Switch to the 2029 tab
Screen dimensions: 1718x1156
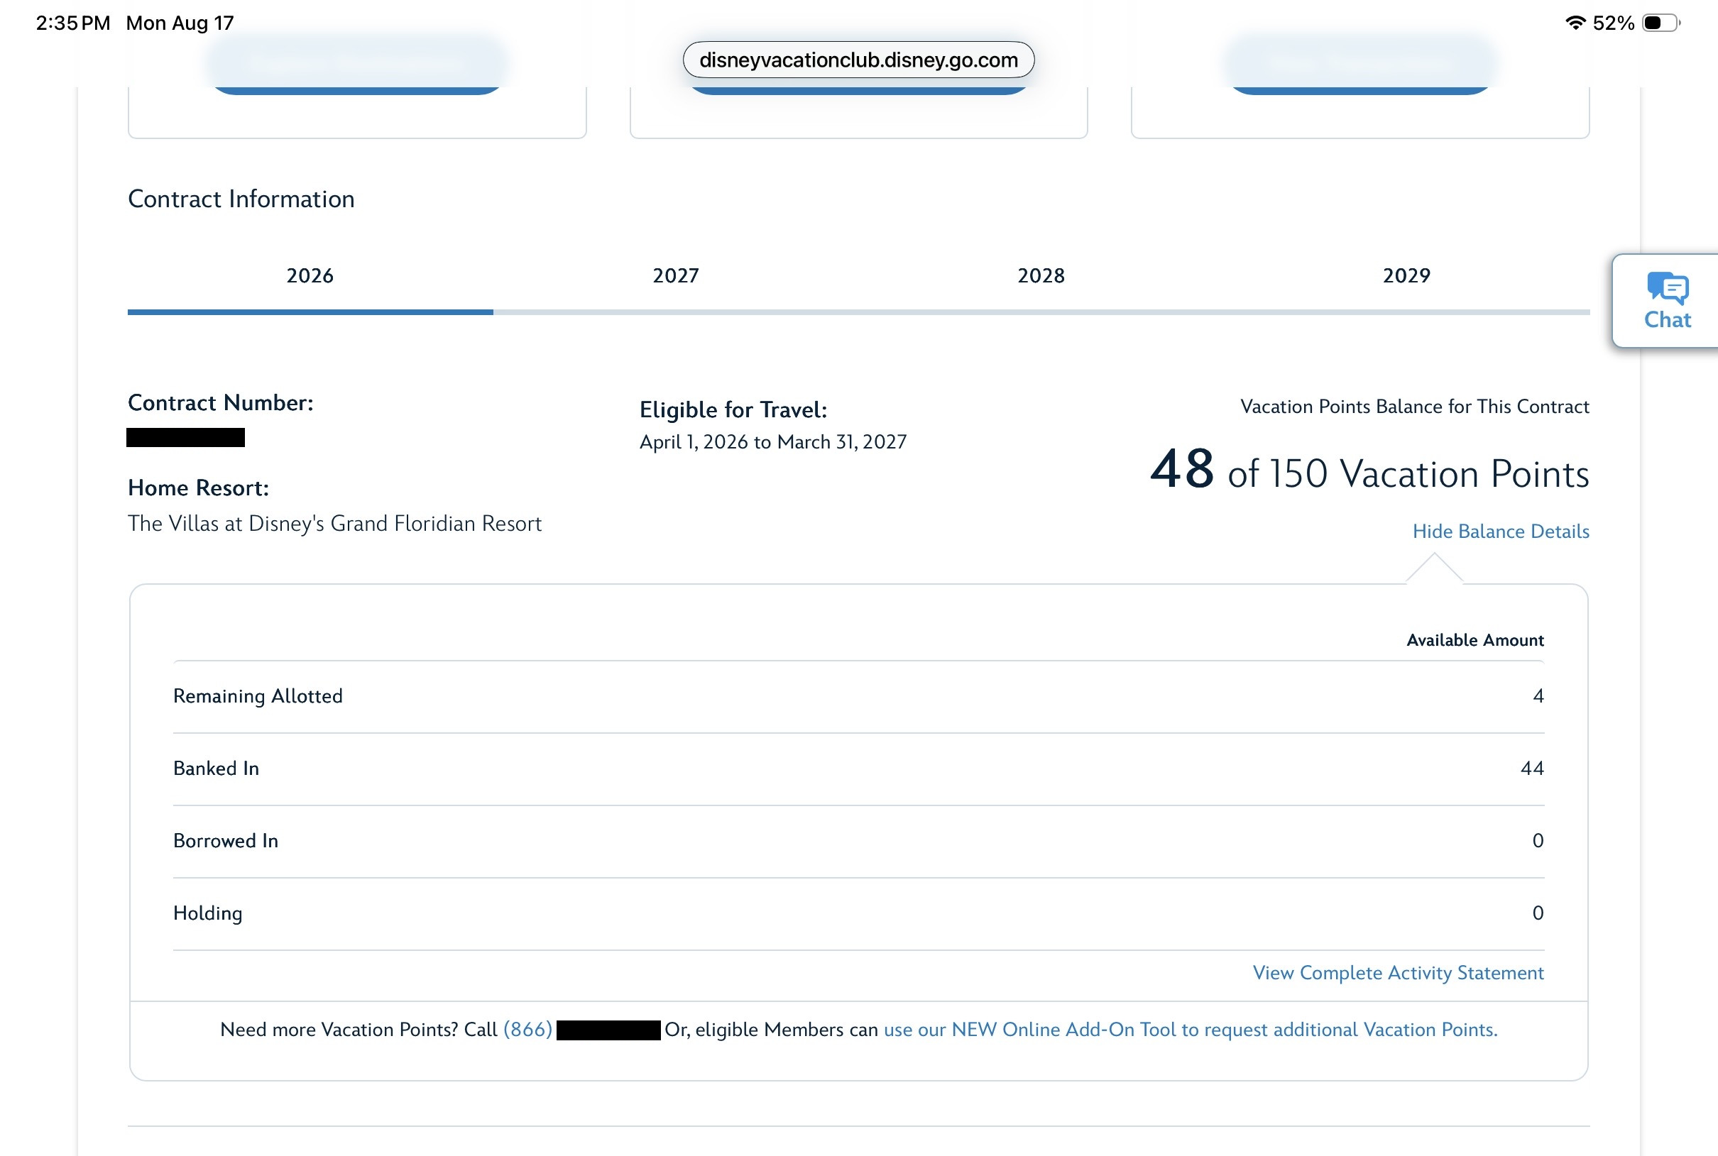(x=1406, y=276)
